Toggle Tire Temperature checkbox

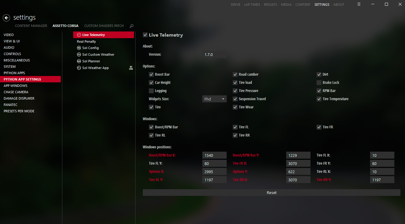(x=319, y=99)
